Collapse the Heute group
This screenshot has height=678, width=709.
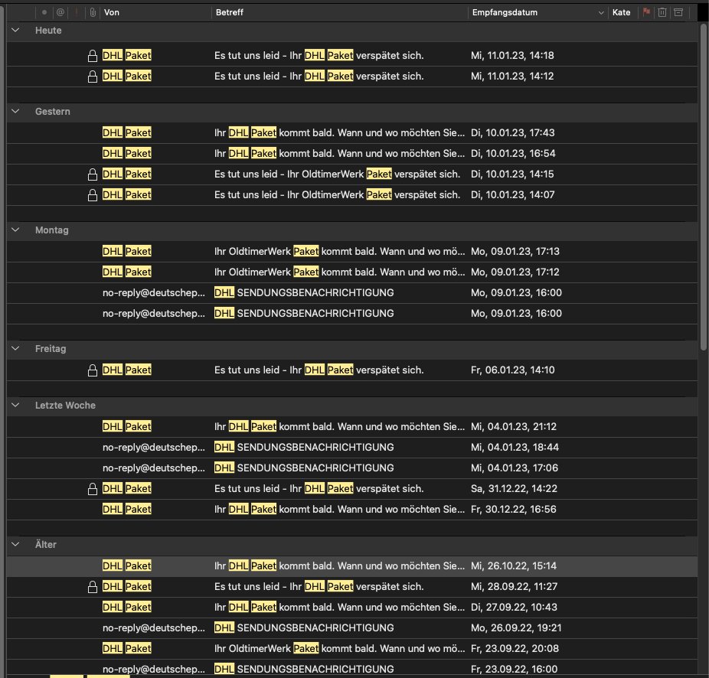pos(15,31)
